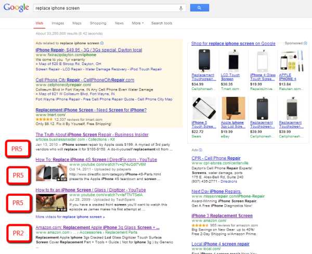Click the $22.72 product price
The height and width of the screenshot is (254, 312).
198,132
